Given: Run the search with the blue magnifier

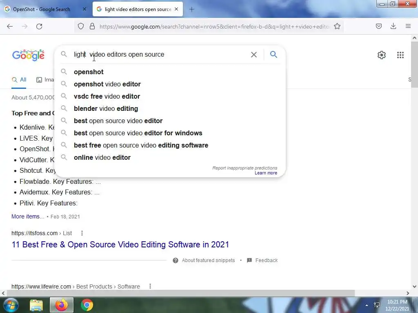Looking at the screenshot, I should pos(273,54).
